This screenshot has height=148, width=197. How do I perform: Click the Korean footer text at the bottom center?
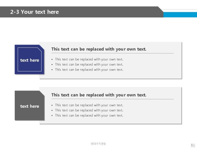tap(98, 144)
